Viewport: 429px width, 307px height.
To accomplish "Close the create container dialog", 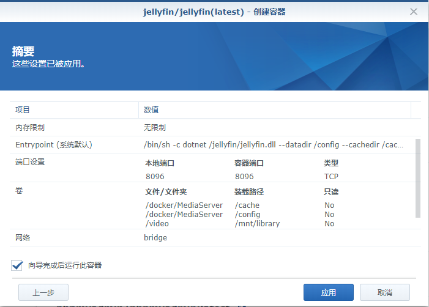I will pyautogui.click(x=414, y=12).
